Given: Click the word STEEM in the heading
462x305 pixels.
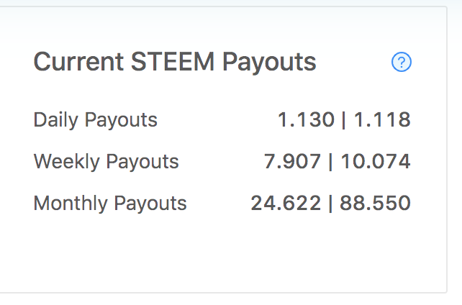Looking at the screenshot, I should point(173,62).
